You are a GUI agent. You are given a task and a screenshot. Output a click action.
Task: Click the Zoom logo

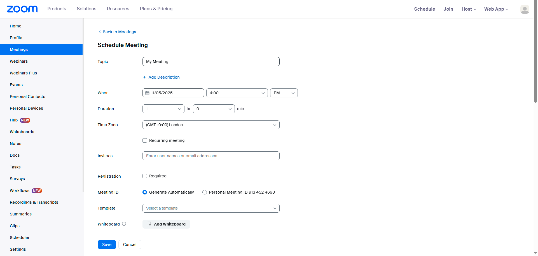click(22, 9)
